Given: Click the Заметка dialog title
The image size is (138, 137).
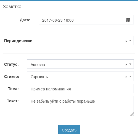Looking at the screenshot, I should point(12,7).
